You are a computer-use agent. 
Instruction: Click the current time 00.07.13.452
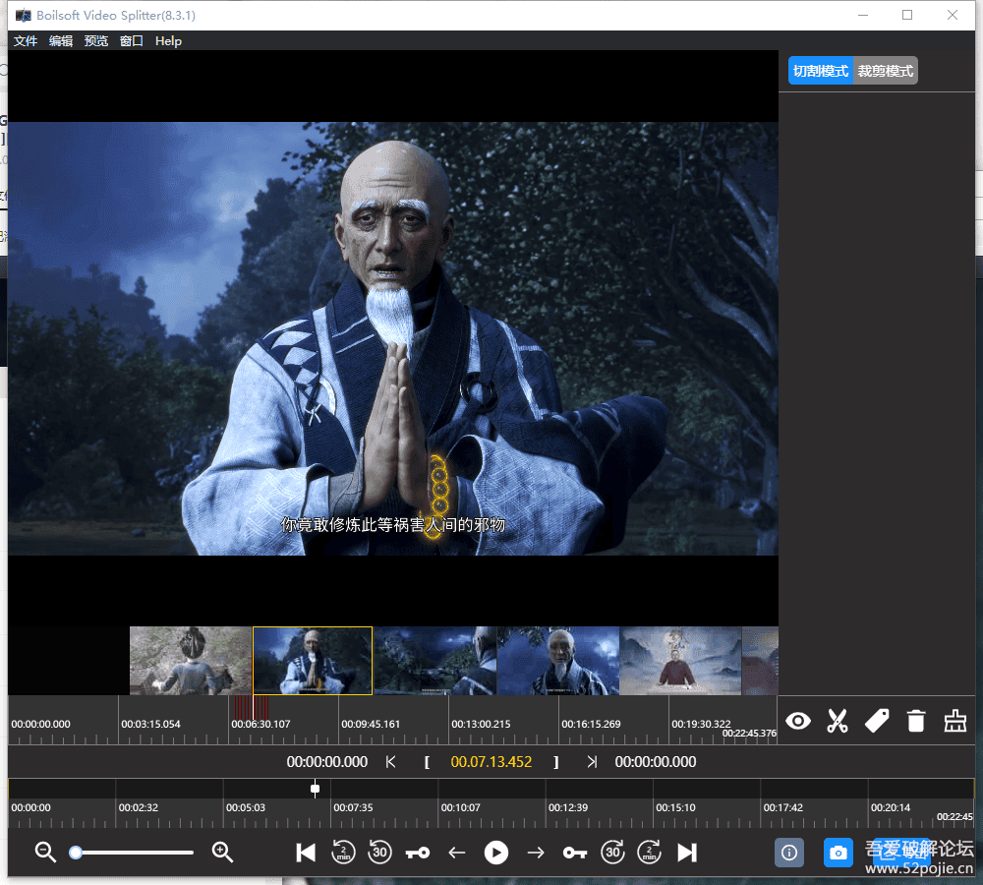[x=491, y=761]
